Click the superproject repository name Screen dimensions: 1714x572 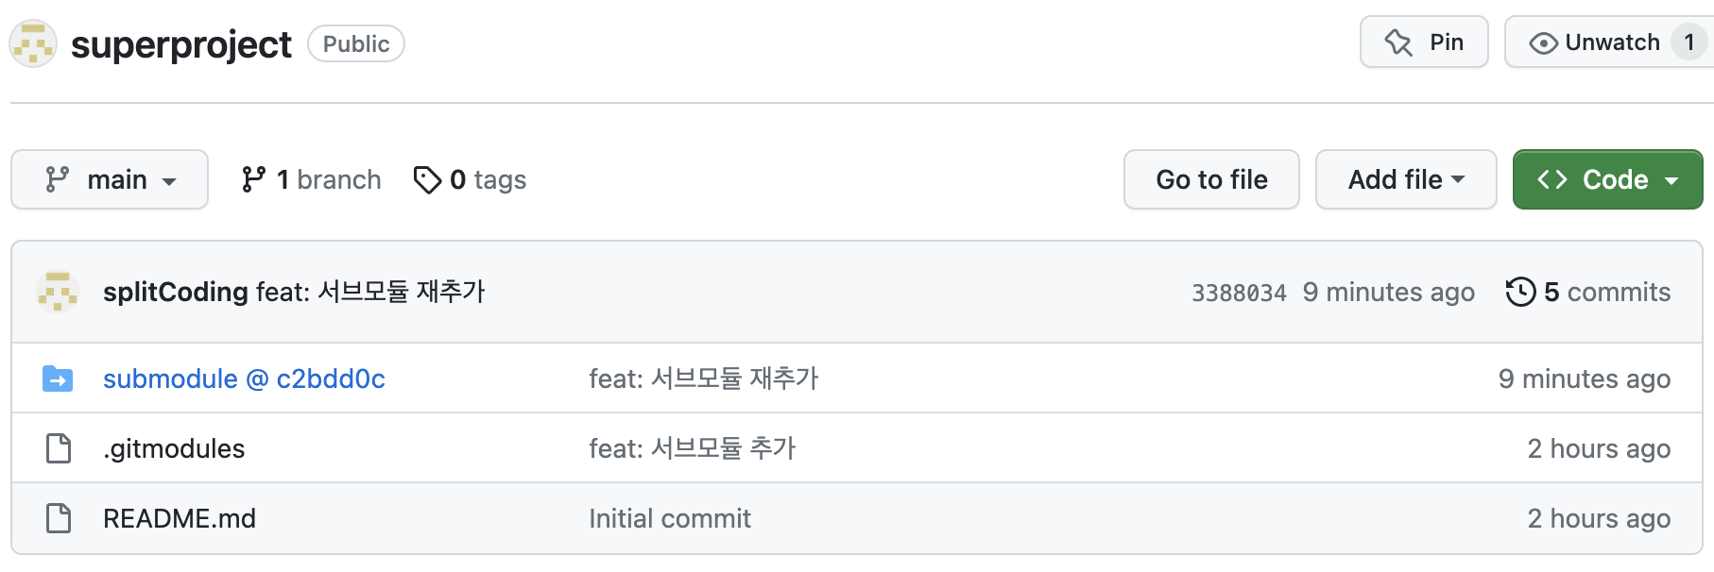click(x=181, y=44)
